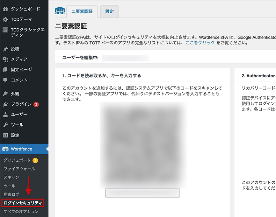This screenshot has width=276, height=217.
Task: Click the Wordfence logo beside the tabs
Action: tap(60, 11)
